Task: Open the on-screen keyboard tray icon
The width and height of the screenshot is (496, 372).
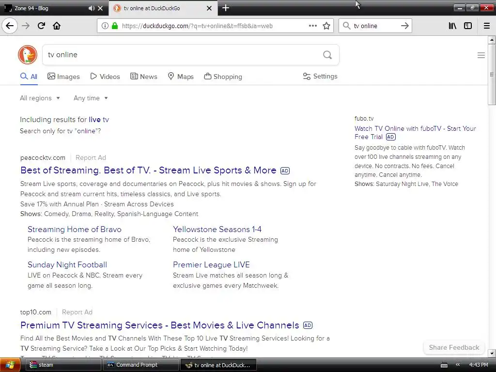Action: (444, 365)
